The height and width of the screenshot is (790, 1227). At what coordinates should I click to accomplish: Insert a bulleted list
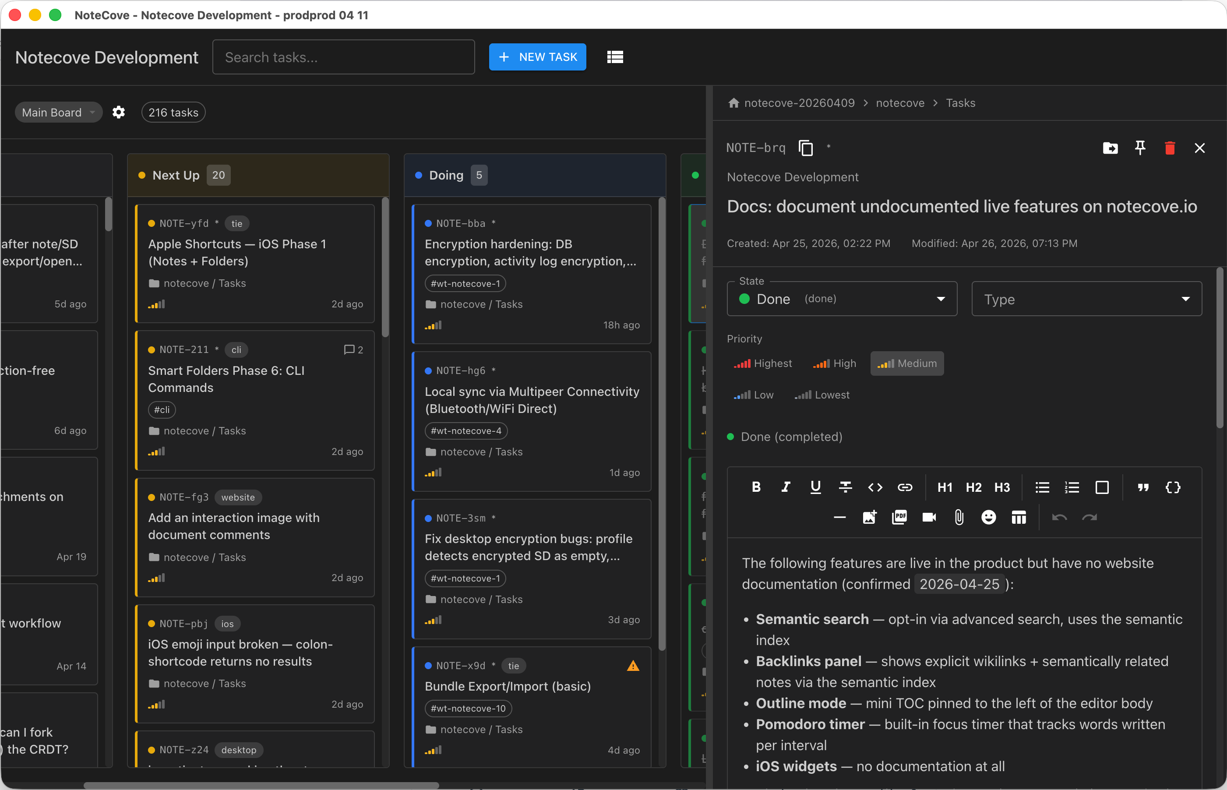(x=1042, y=487)
